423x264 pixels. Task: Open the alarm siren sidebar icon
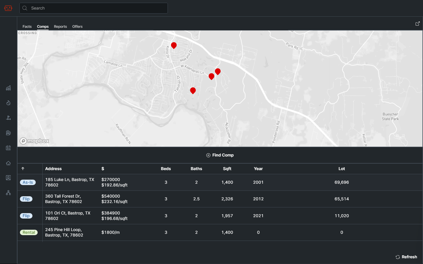pyautogui.click(x=8, y=133)
